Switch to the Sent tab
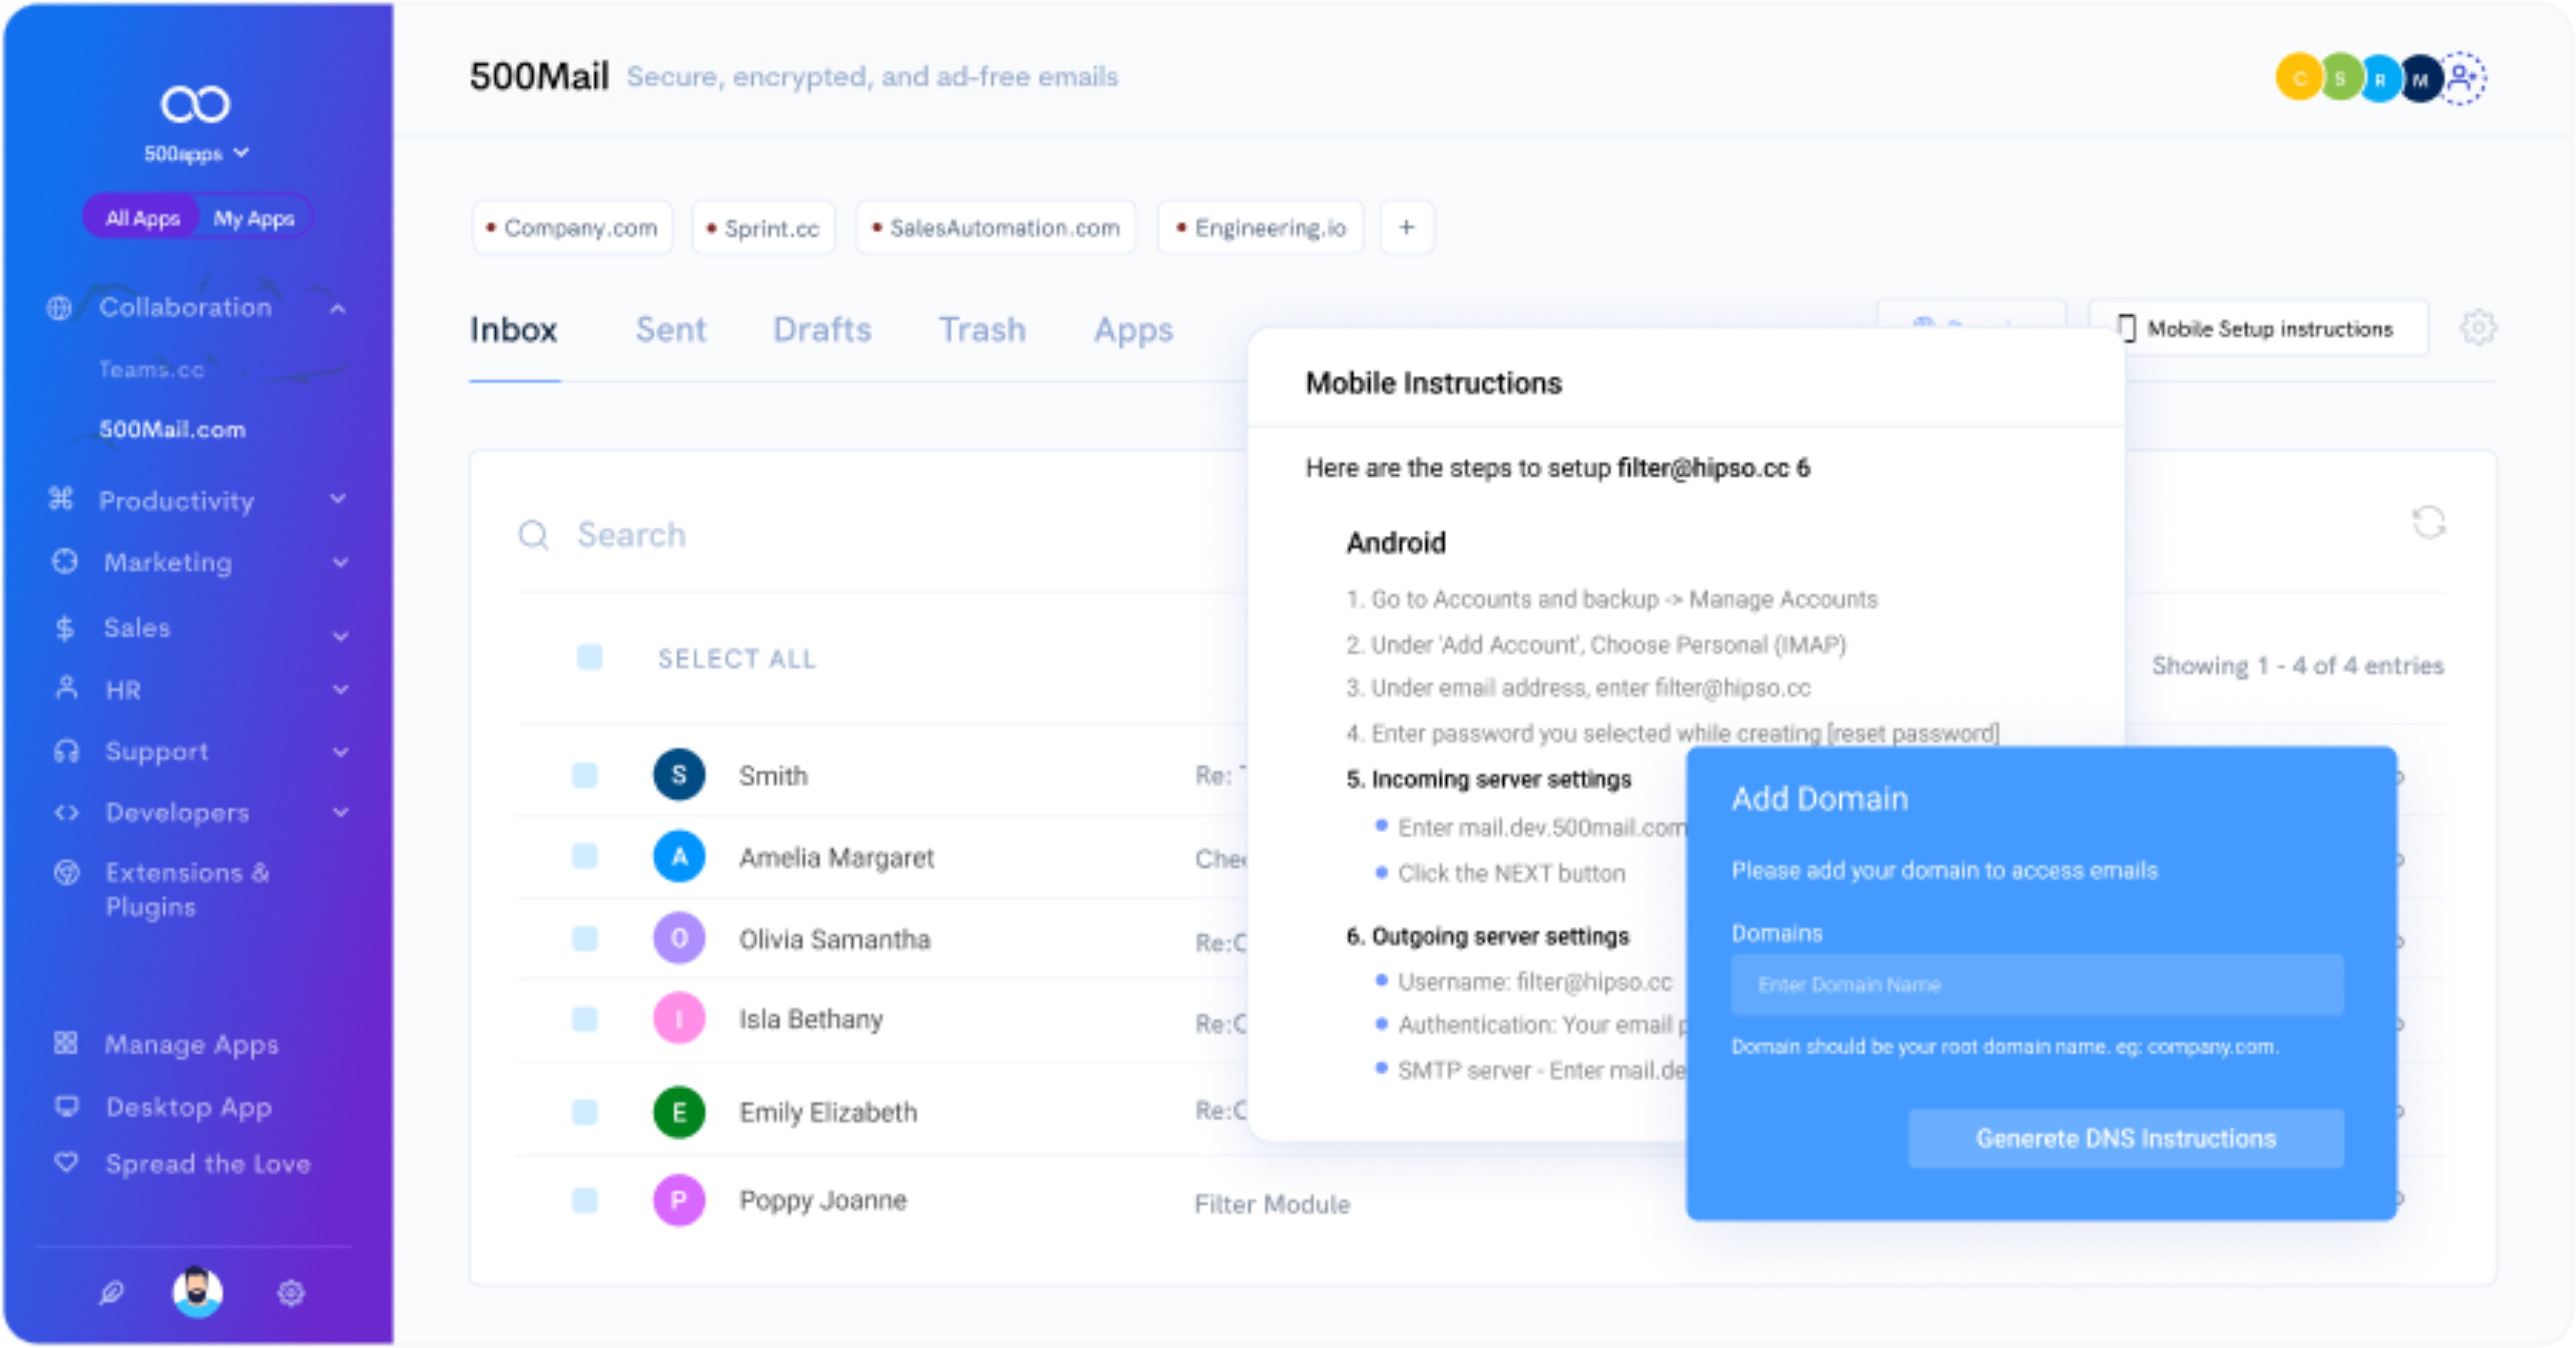2576x1348 pixels. click(670, 330)
